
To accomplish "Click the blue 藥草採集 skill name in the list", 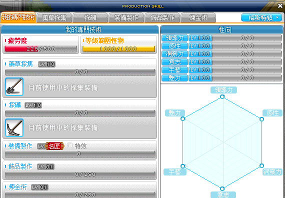I will (20, 64).
